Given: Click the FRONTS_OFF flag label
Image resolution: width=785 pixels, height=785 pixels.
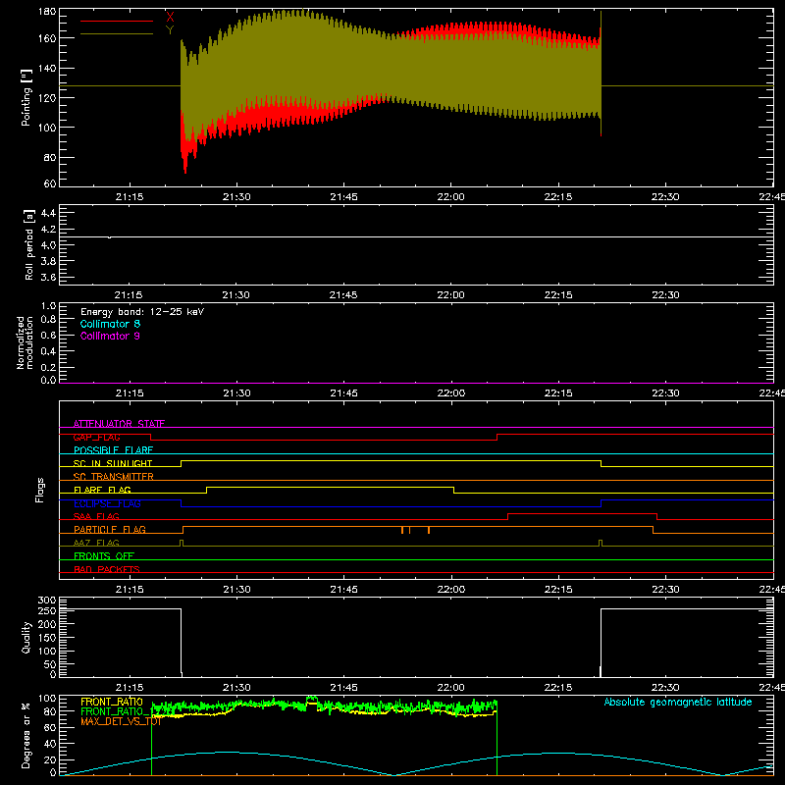Looking at the screenshot, I should click(104, 555).
